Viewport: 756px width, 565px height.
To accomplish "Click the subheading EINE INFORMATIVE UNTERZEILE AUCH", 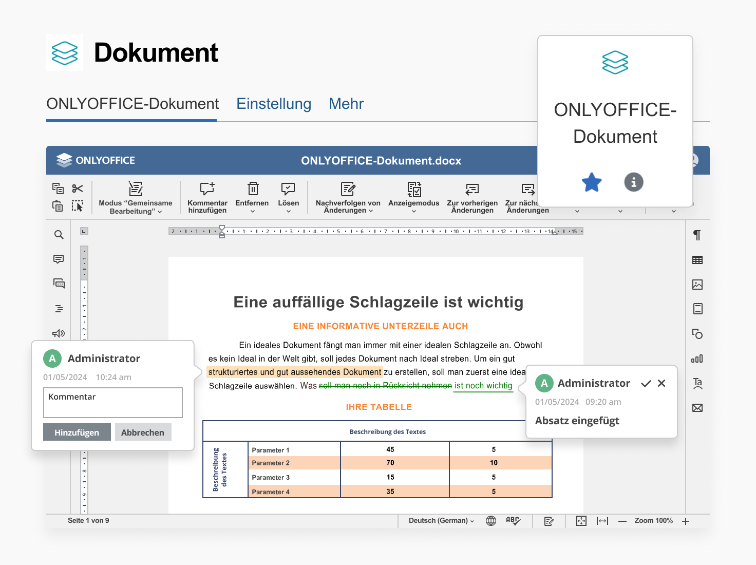I will [381, 326].
